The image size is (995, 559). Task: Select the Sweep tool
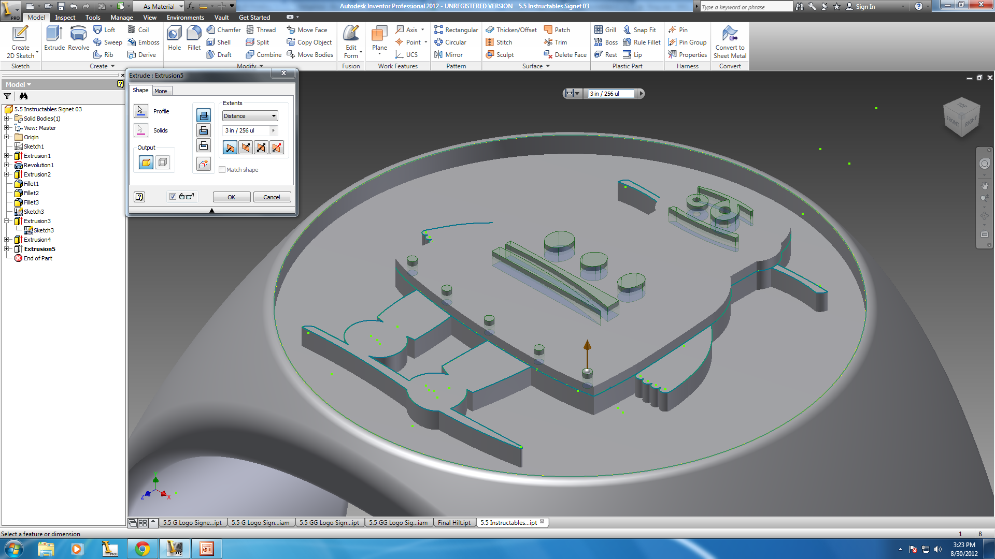[108, 42]
